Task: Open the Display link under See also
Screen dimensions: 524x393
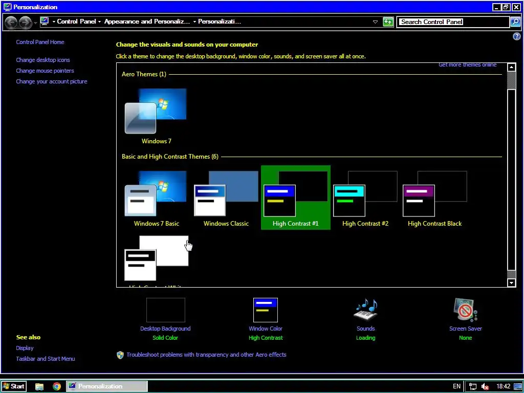Action: click(25, 348)
